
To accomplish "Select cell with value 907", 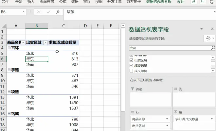I will click(63, 64).
